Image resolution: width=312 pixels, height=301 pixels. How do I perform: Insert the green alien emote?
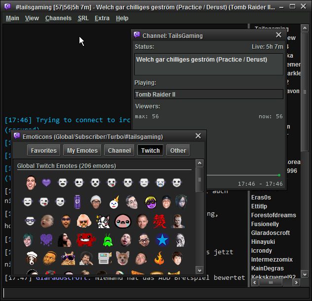(x=108, y=240)
